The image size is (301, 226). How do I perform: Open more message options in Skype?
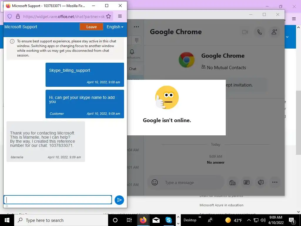275,182
